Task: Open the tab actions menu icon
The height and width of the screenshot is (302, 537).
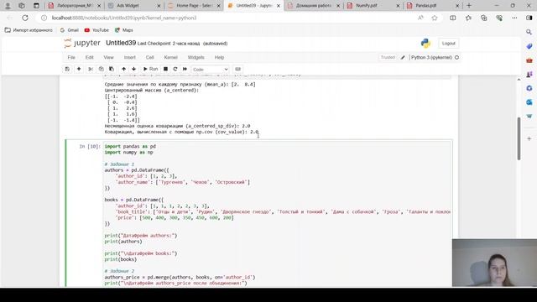Action: click(36, 6)
